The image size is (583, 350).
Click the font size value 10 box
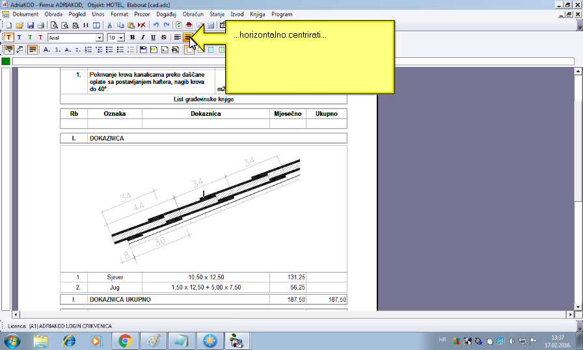click(x=113, y=38)
